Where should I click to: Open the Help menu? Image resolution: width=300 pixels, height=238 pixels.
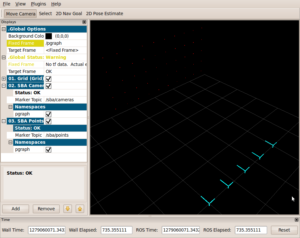[x=56, y=4]
